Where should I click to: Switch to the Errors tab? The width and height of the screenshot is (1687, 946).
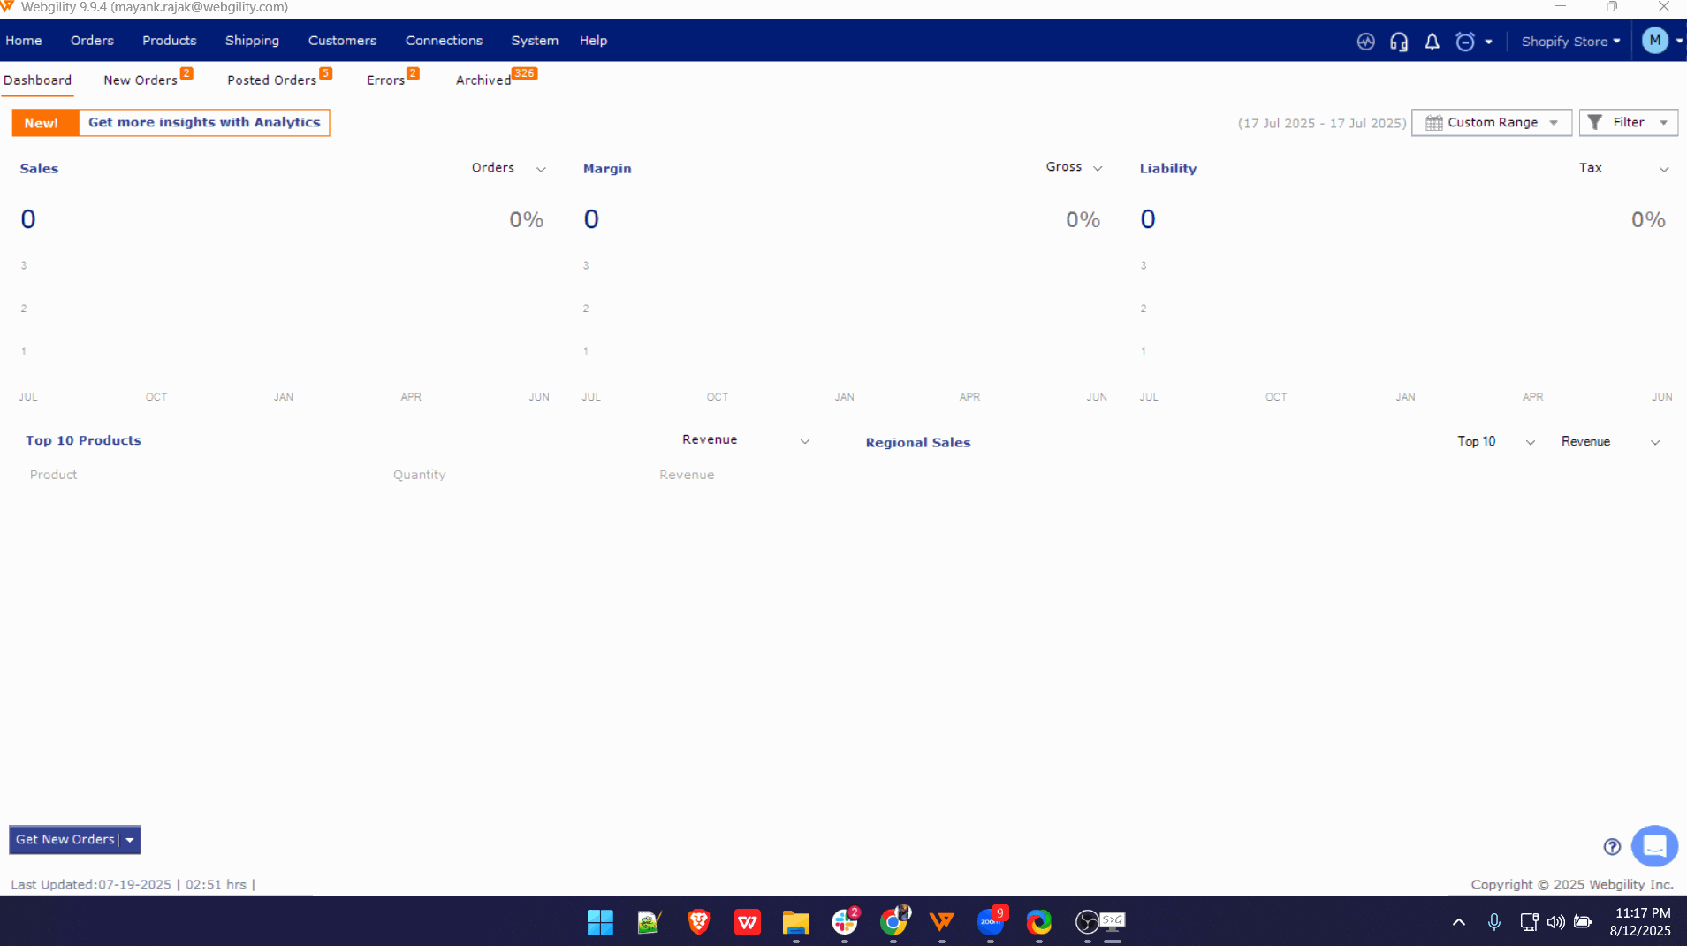coord(385,80)
